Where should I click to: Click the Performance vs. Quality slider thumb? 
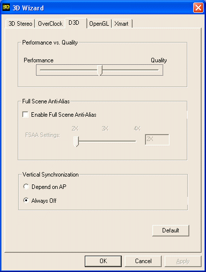[x=100, y=70]
